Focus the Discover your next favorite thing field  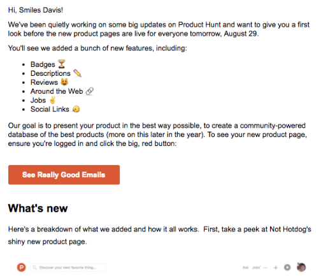click(68, 267)
